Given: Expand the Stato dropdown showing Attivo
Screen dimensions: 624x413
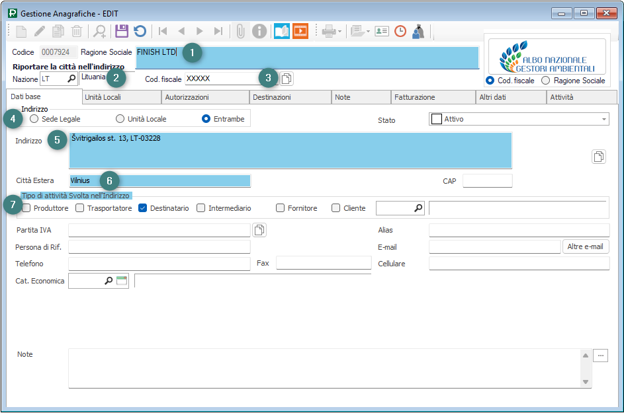Looking at the screenshot, I should click(604, 119).
